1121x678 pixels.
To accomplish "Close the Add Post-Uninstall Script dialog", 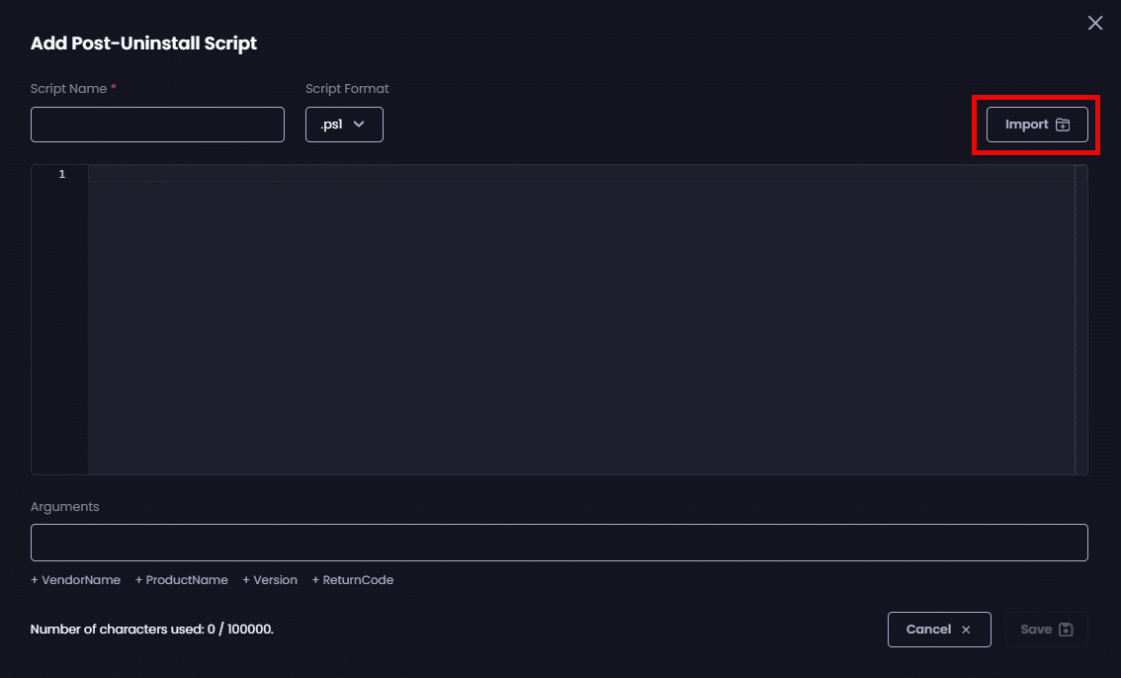I will pyautogui.click(x=1095, y=23).
